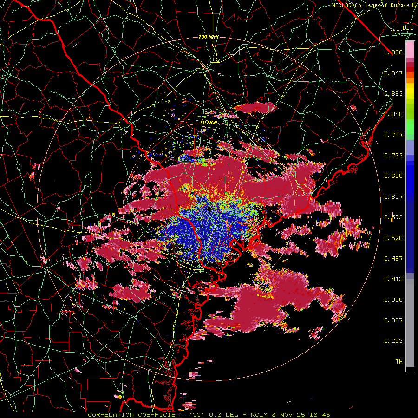Click the 0.947 scale value
Viewport: 418px width, 418px height.
[393, 73]
